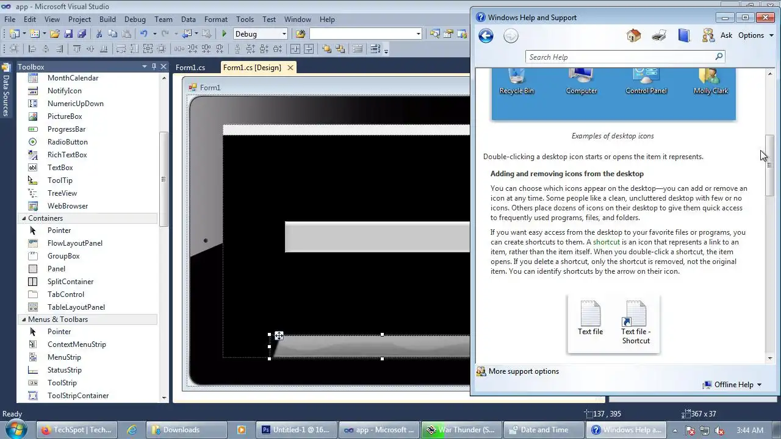Open Toolbox window position dropdown arrow
Screen dimensions: 781x439
coord(145,66)
